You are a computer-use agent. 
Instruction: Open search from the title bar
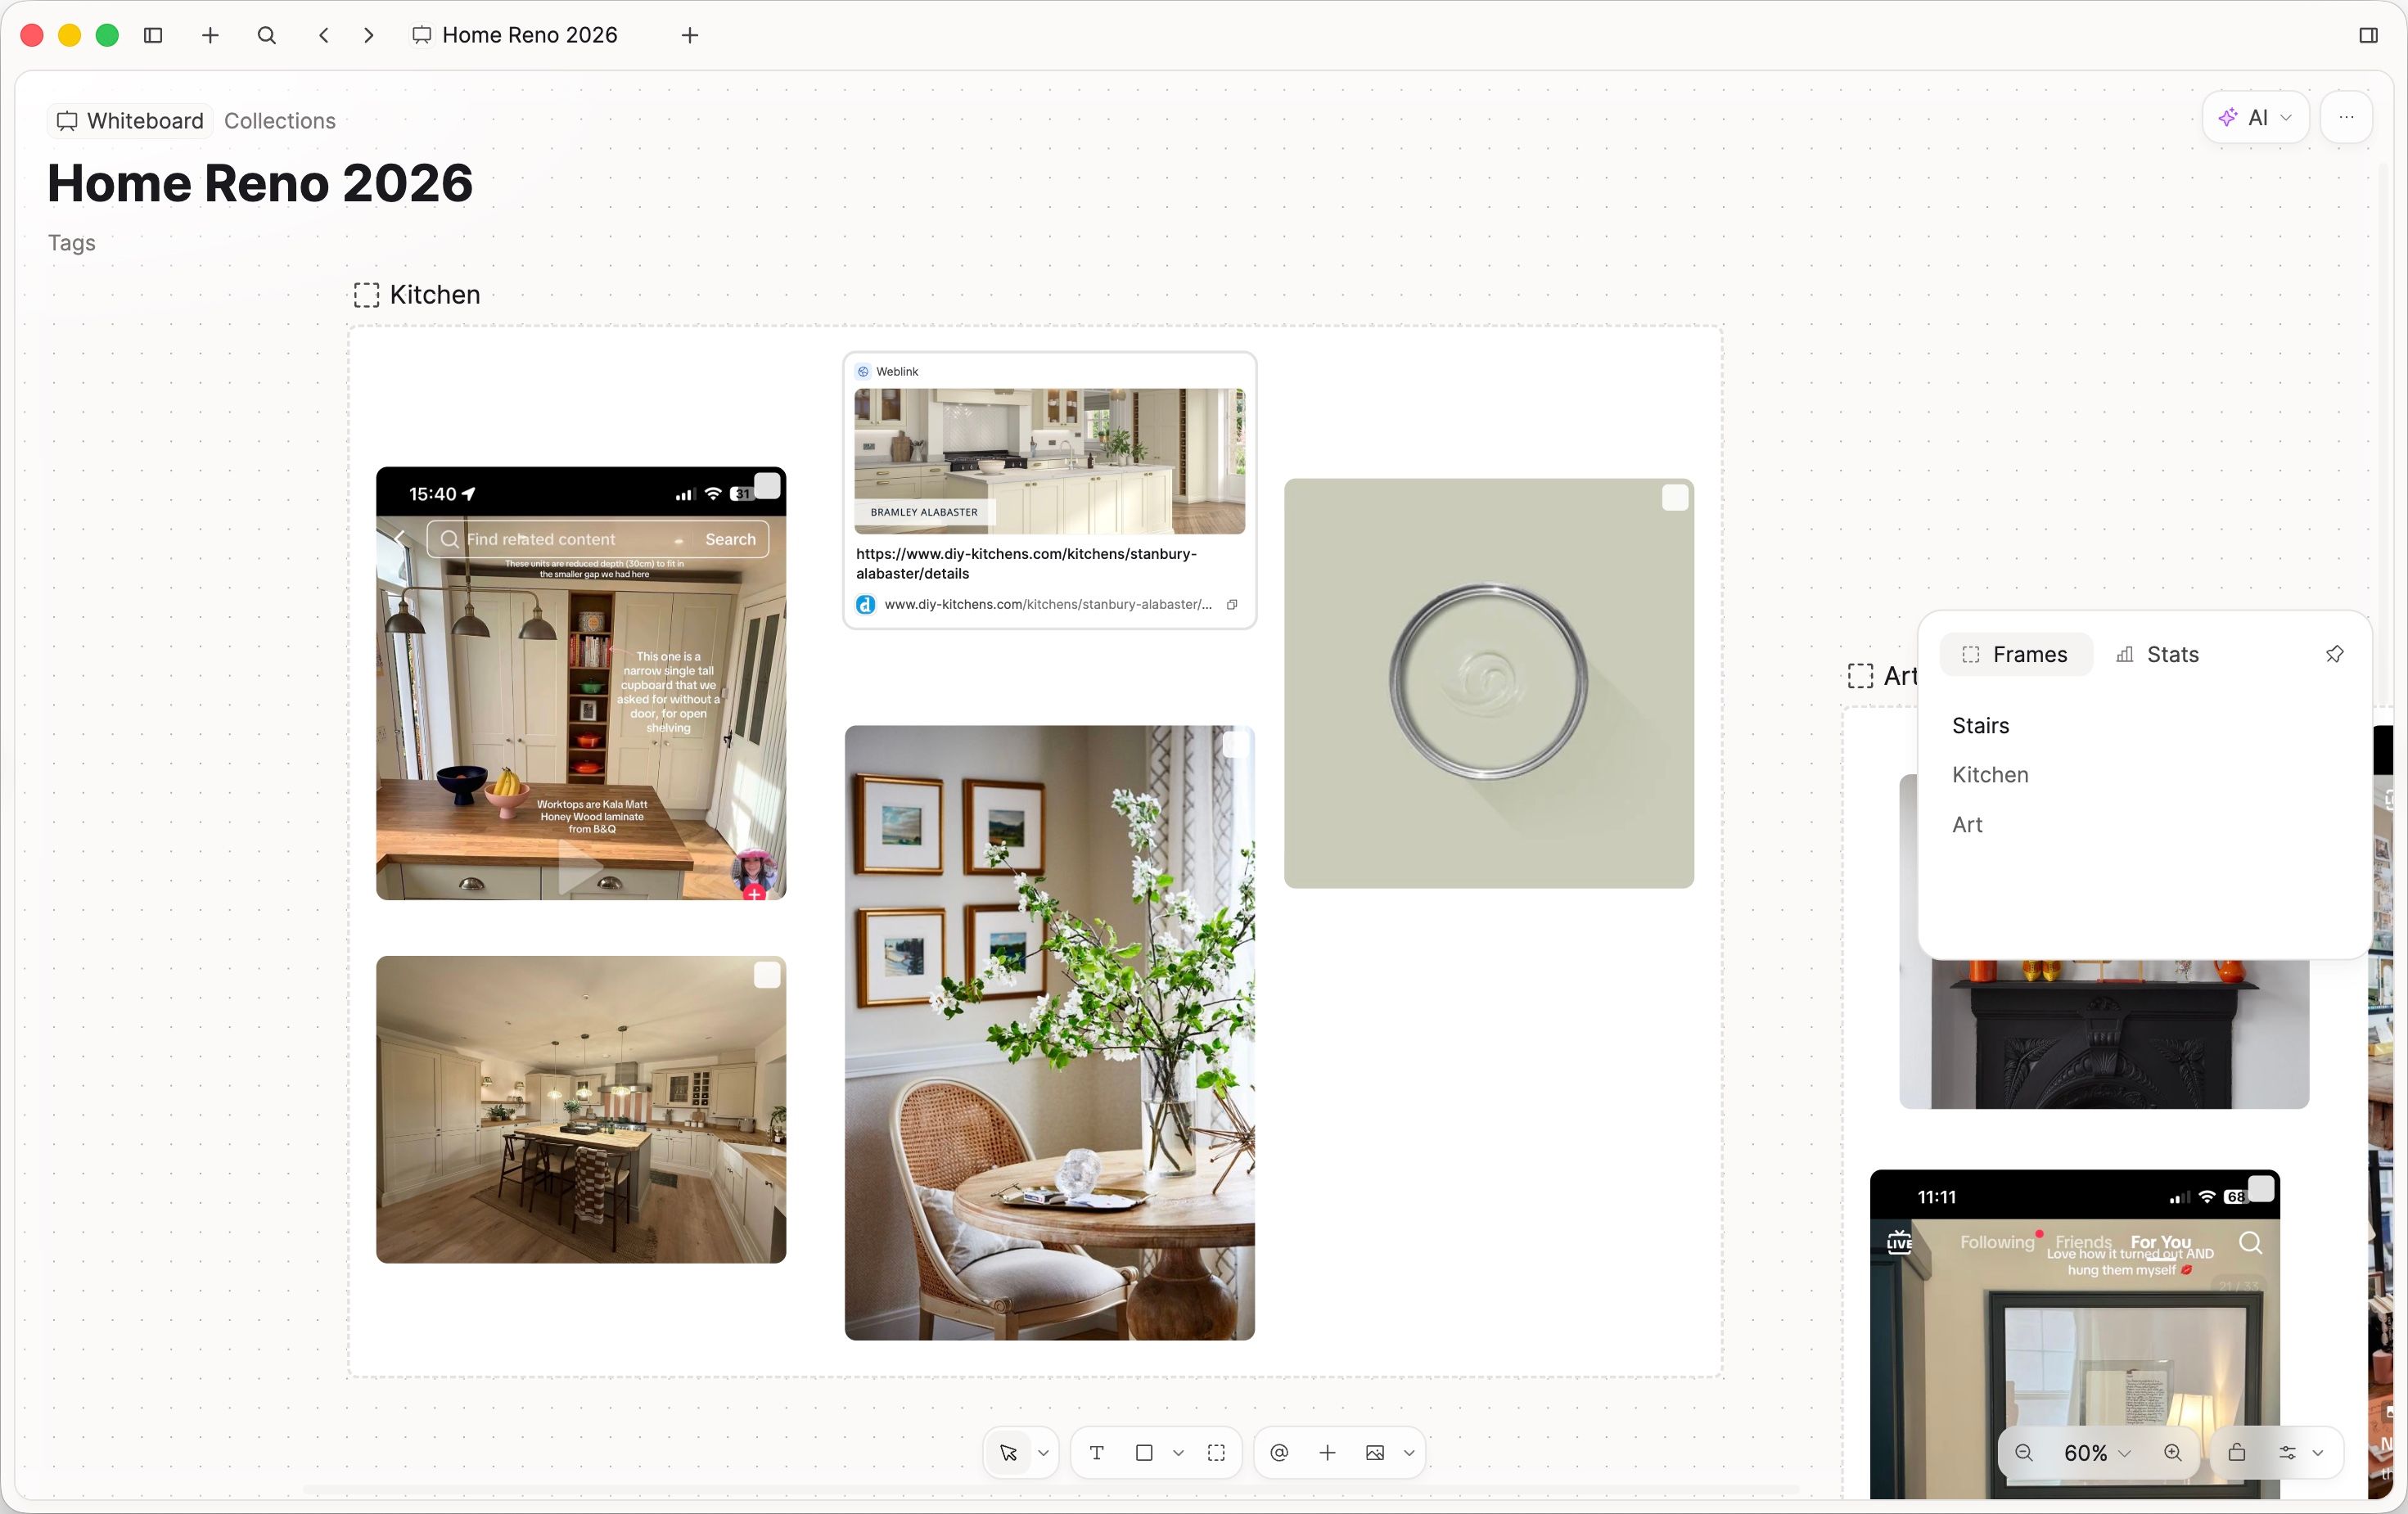point(267,35)
